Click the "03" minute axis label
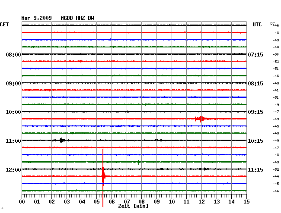The width and height of the screenshot is (281, 213). (x=67, y=202)
